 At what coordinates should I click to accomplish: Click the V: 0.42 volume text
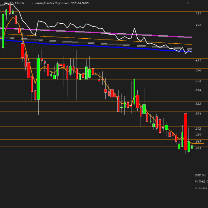click(200, 181)
